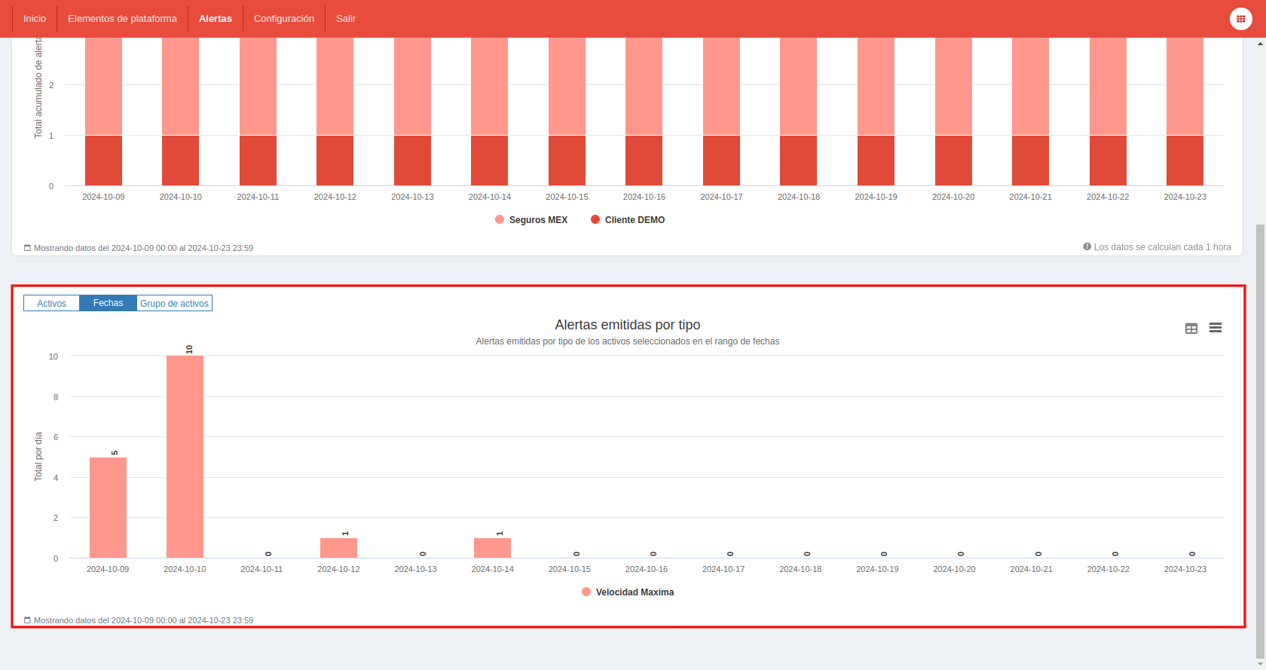This screenshot has width=1266, height=670.
Task: Switch to Grupo de activos tab
Action: click(x=174, y=303)
